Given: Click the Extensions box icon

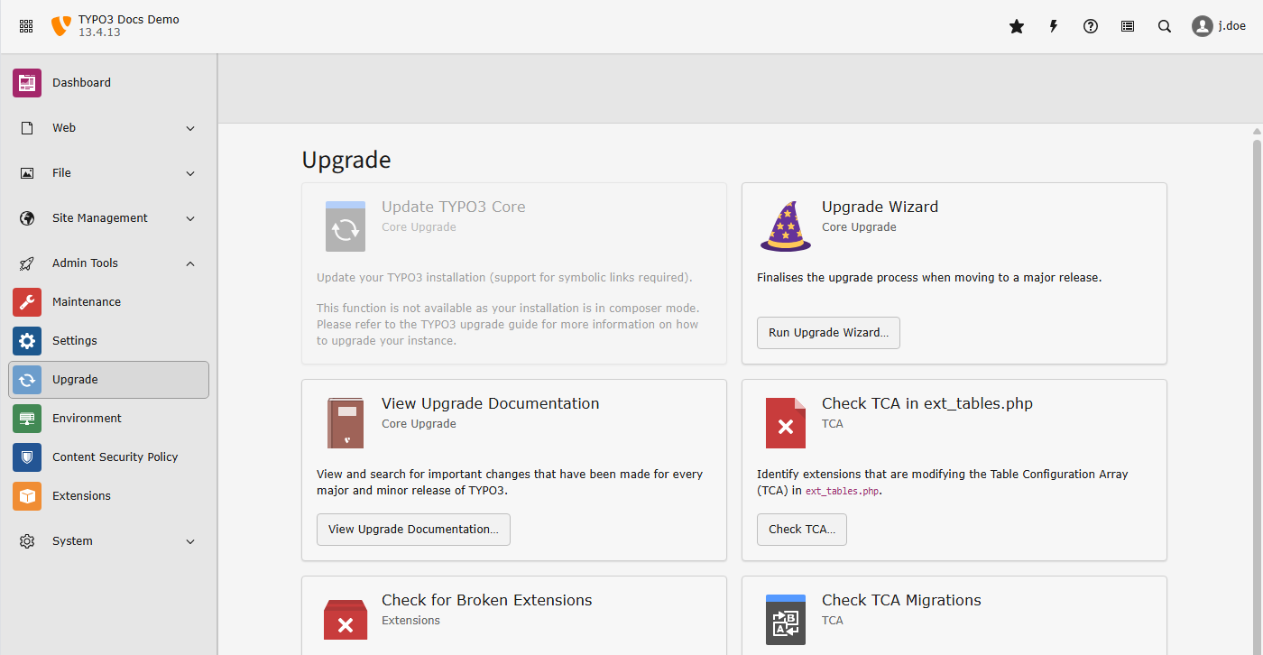Looking at the screenshot, I should click(x=27, y=496).
